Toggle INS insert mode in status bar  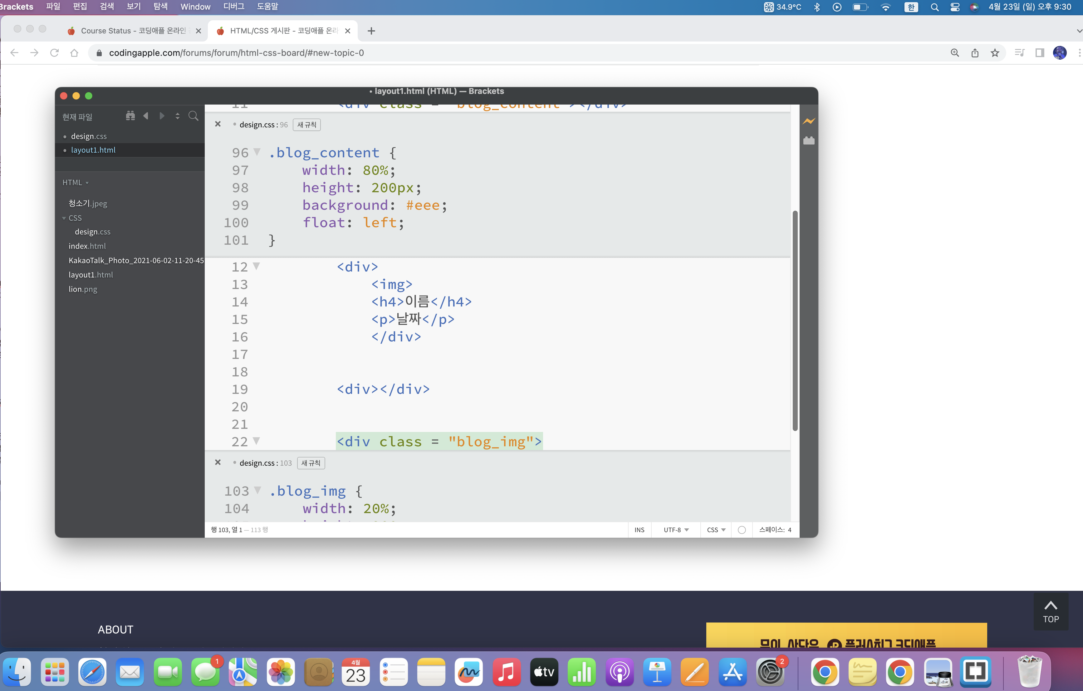point(639,530)
